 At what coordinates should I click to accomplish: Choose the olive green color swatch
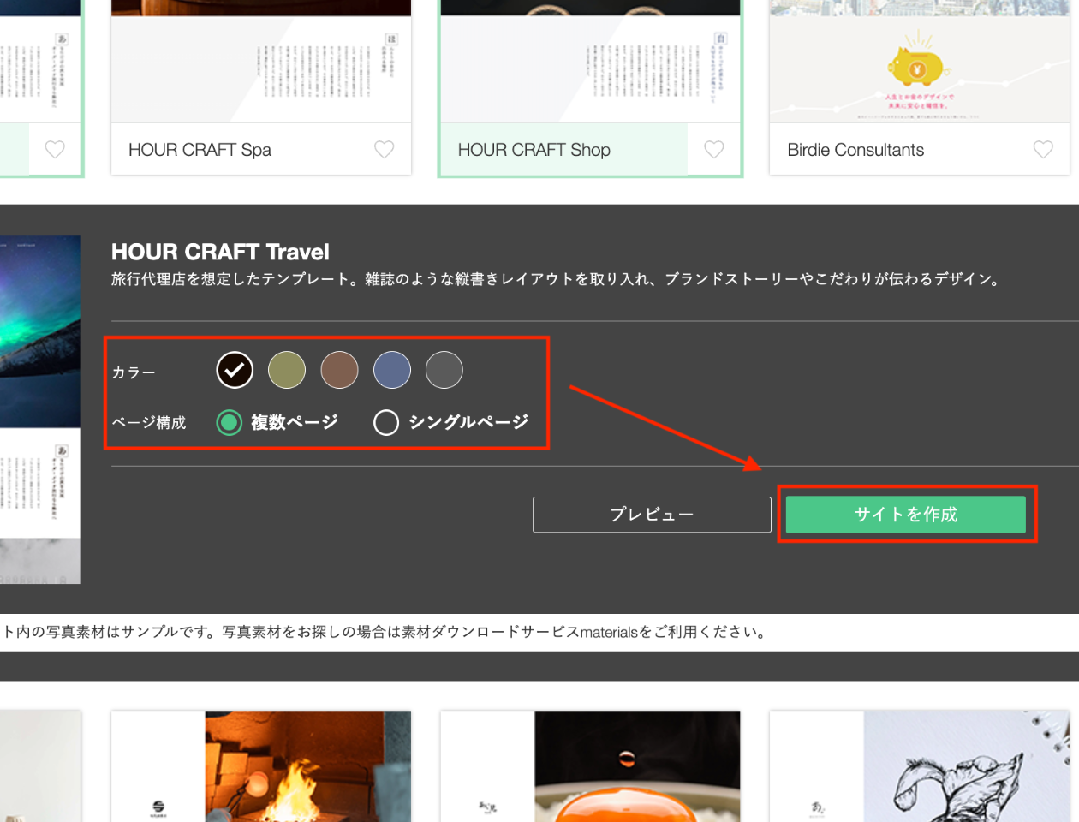point(287,370)
